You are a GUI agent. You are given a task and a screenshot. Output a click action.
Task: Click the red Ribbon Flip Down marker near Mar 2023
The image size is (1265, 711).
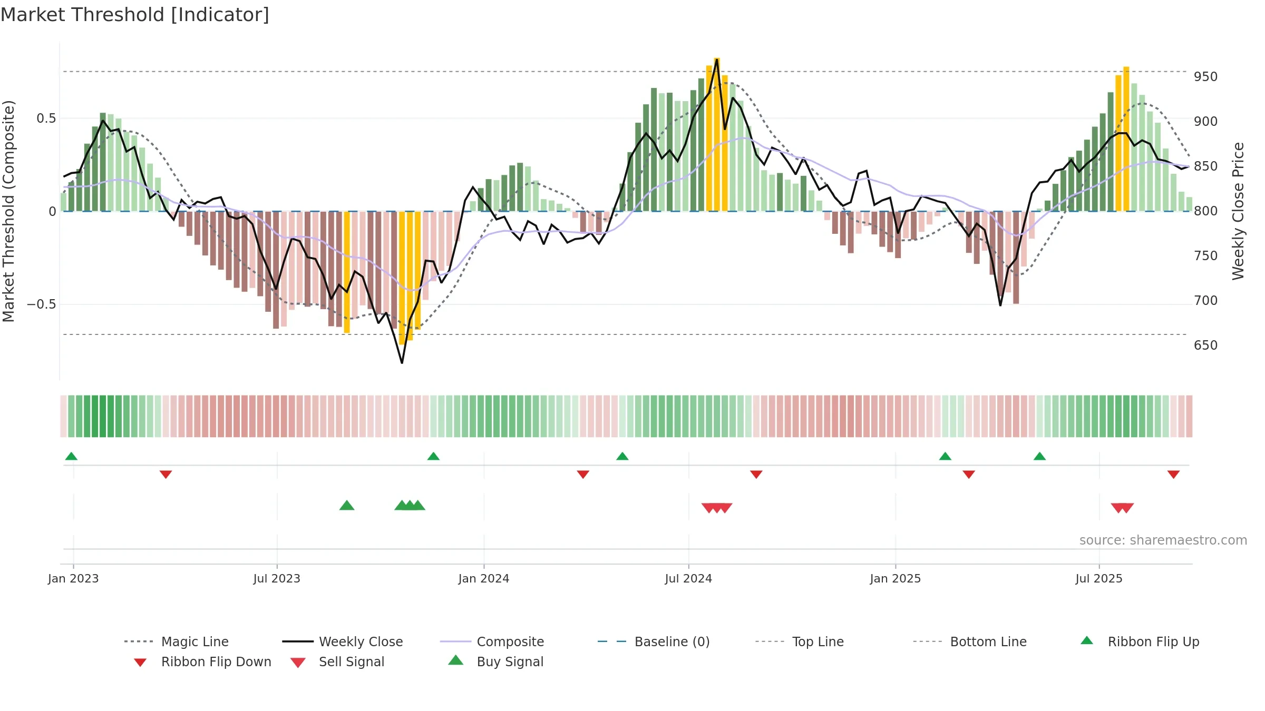[166, 475]
